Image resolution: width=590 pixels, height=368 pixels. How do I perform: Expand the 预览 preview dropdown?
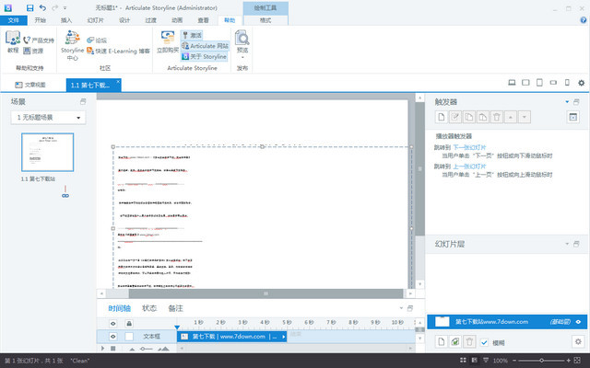click(242, 56)
